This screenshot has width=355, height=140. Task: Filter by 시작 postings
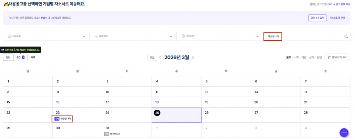296,57
